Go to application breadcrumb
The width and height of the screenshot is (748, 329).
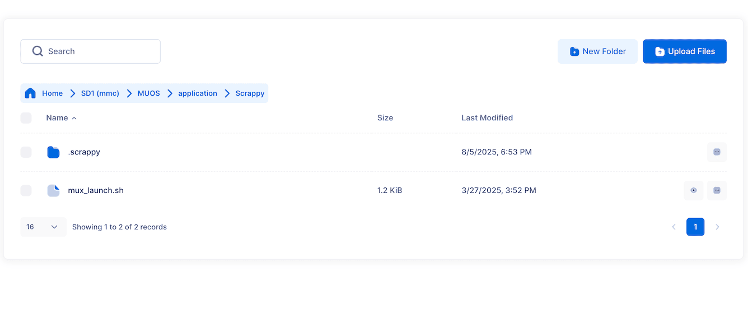(x=198, y=93)
